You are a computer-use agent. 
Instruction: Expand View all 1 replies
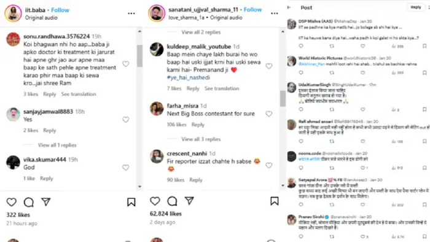coord(57,145)
